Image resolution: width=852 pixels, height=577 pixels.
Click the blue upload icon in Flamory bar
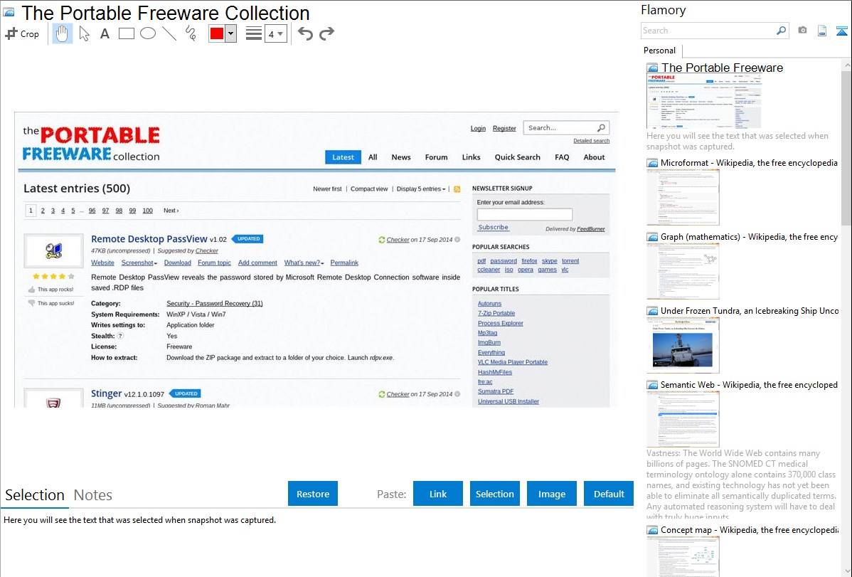tap(841, 31)
